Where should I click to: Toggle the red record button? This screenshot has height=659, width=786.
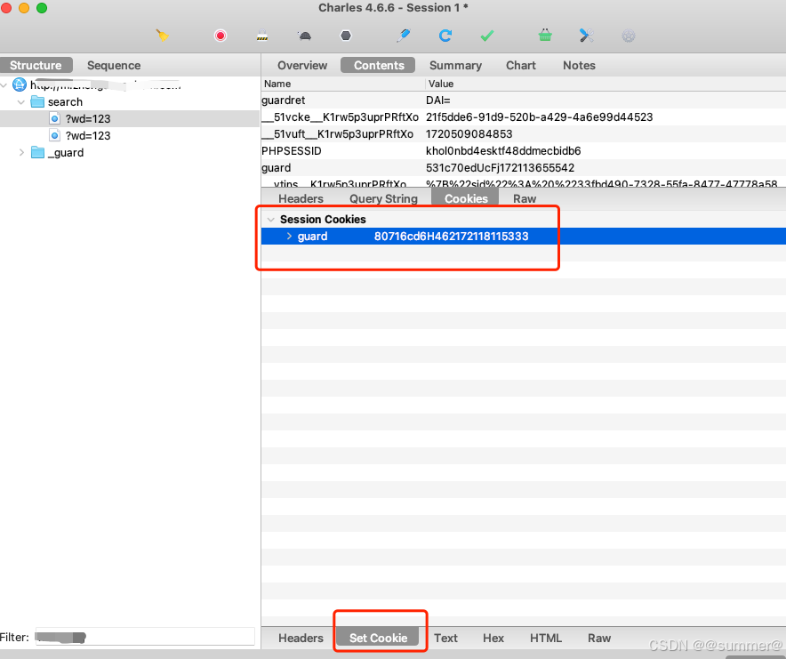221,36
